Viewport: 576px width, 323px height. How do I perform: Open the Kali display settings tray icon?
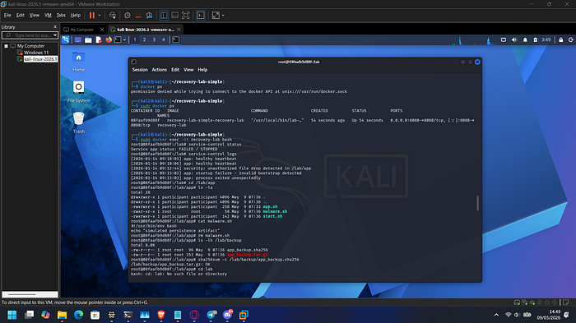[x=504, y=39]
